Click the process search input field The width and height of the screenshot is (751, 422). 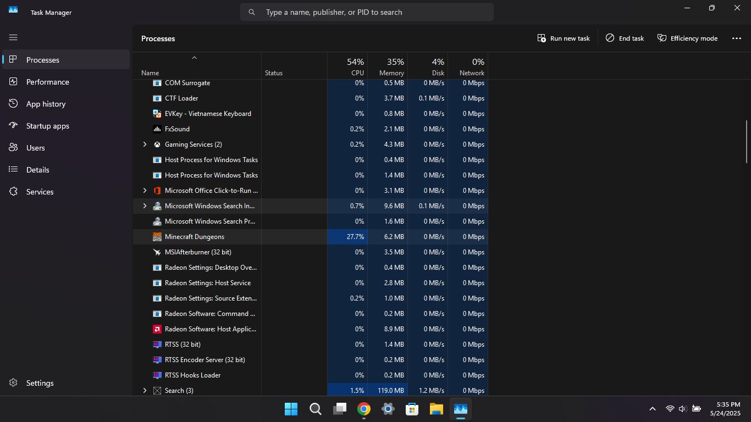[374, 12]
